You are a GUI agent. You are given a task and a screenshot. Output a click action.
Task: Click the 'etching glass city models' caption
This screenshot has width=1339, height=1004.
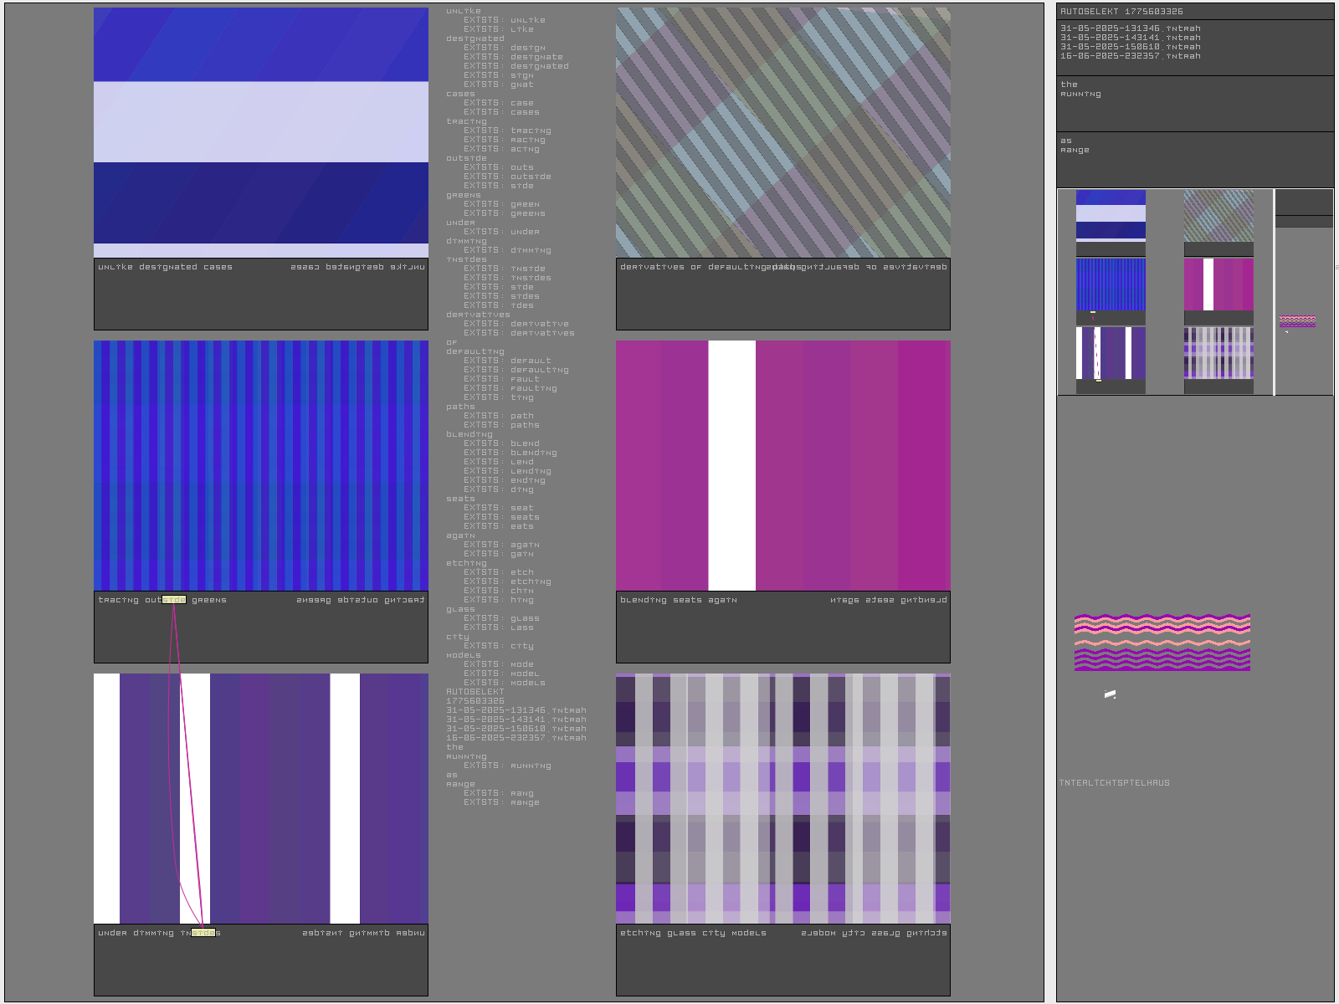(x=693, y=933)
